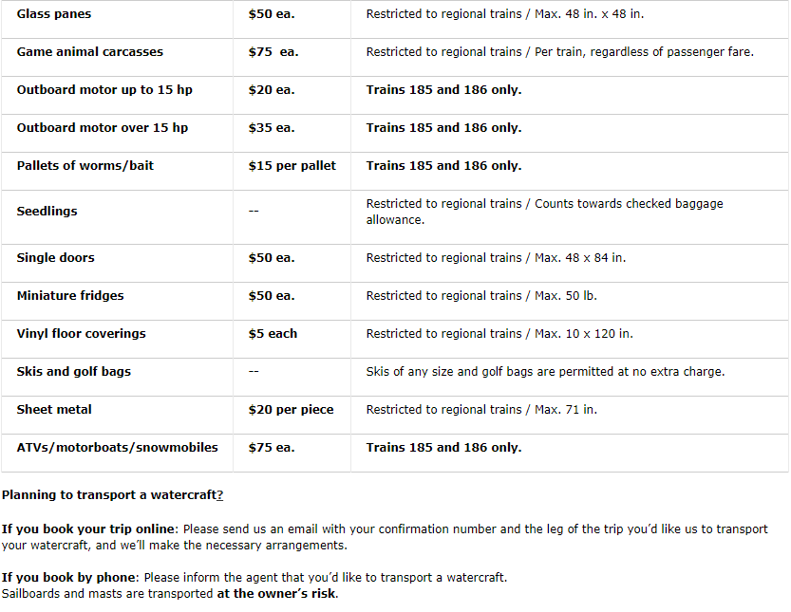The width and height of the screenshot is (791, 612).
Task: Click the "$5 each" vinyl price
Action: 273,334
